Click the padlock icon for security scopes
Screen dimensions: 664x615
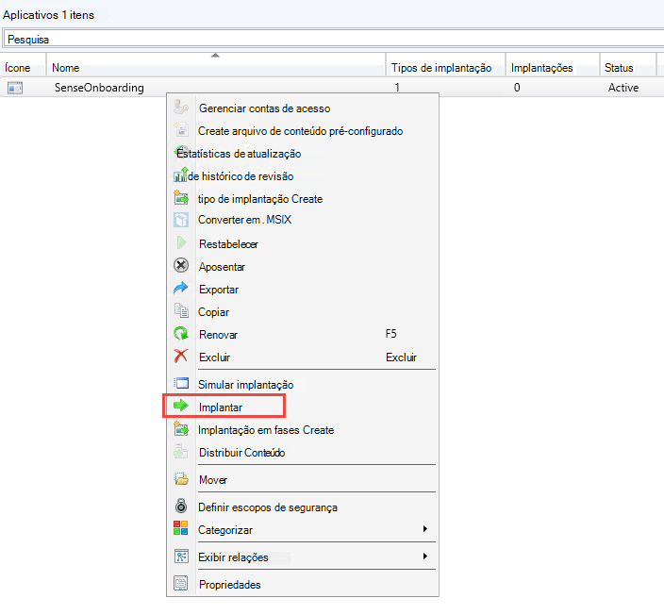point(182,507)
